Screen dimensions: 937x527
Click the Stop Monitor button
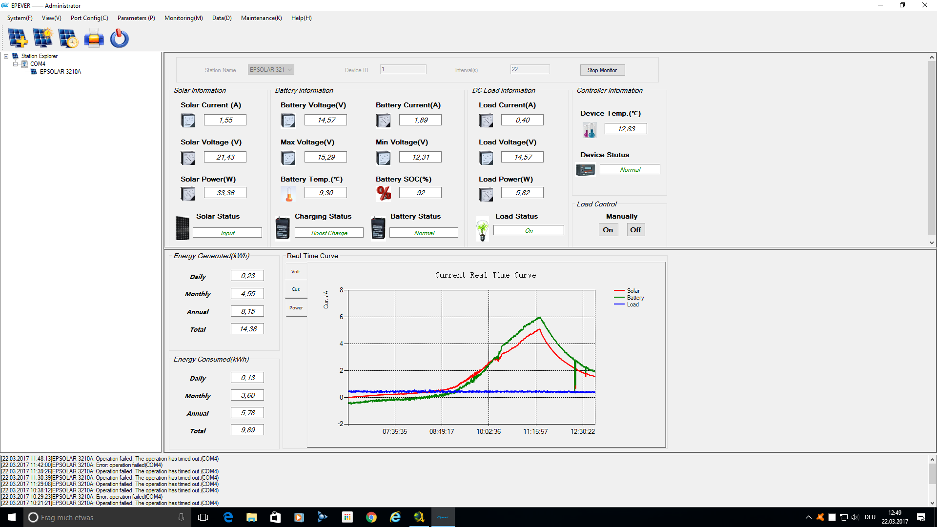(602, 70)
